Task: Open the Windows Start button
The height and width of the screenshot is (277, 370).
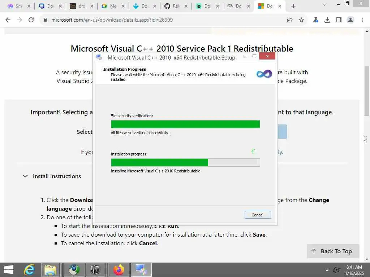Action: click(9, 270)
